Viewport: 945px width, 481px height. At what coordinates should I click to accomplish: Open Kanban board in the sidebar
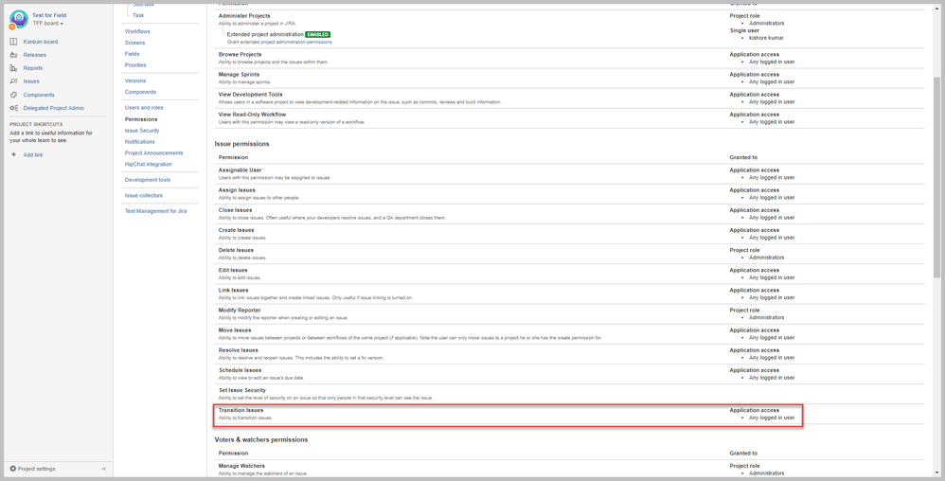pos(41,42)
